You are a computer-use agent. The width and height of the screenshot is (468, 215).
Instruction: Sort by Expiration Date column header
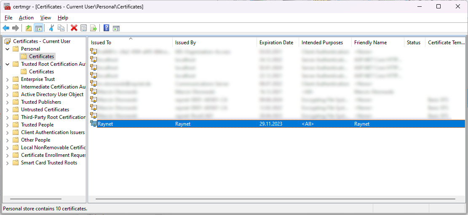click(x=276, y=43)
